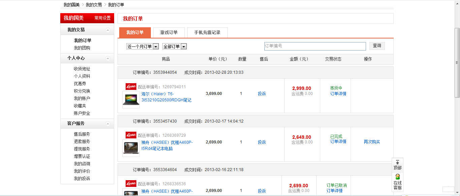Screen dimensions: 460x196
Task: Click the 2,999.00 order amount
Action: pos(302,88)
